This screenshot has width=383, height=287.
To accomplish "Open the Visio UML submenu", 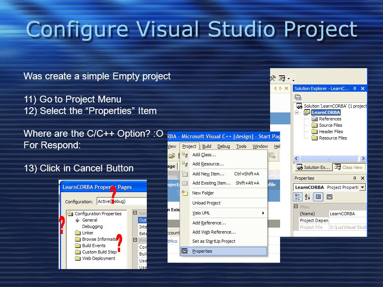I will pos(223,213).
